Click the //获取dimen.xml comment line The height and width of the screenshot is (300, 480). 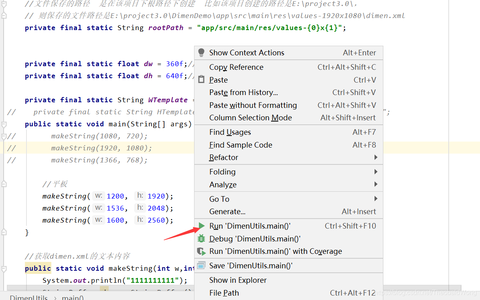pos(77,256)
